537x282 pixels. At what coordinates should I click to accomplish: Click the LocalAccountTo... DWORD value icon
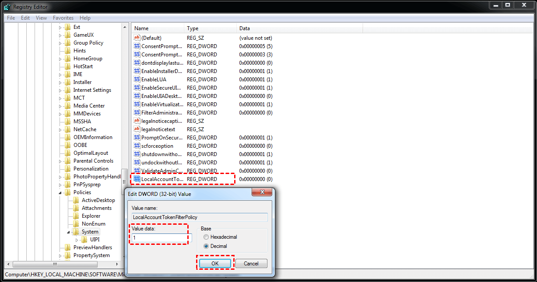pos(137,179)
